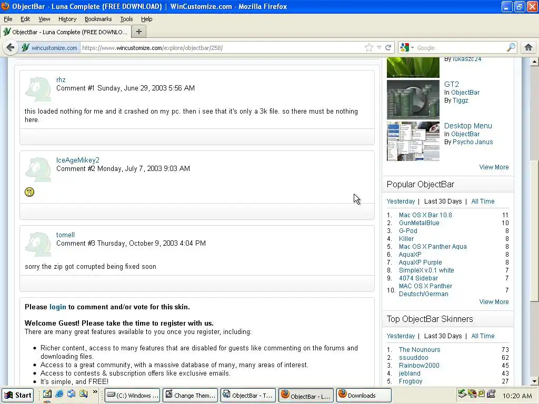Open 4074 Sidebar skin link

point(418,278)
